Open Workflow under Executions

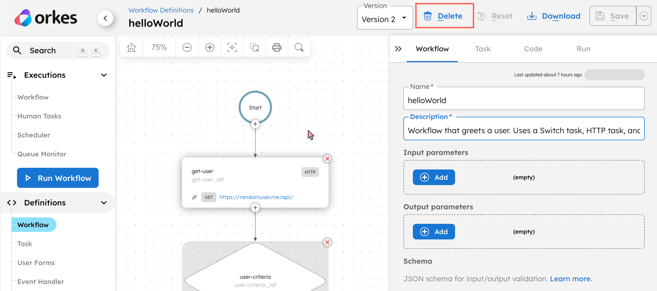[33, 97]
